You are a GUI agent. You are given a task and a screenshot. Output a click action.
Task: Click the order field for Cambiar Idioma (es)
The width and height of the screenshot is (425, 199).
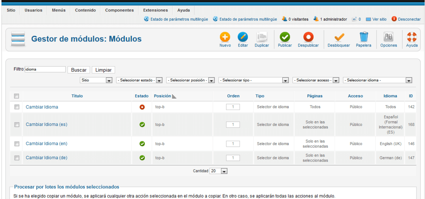coord(233,124)
